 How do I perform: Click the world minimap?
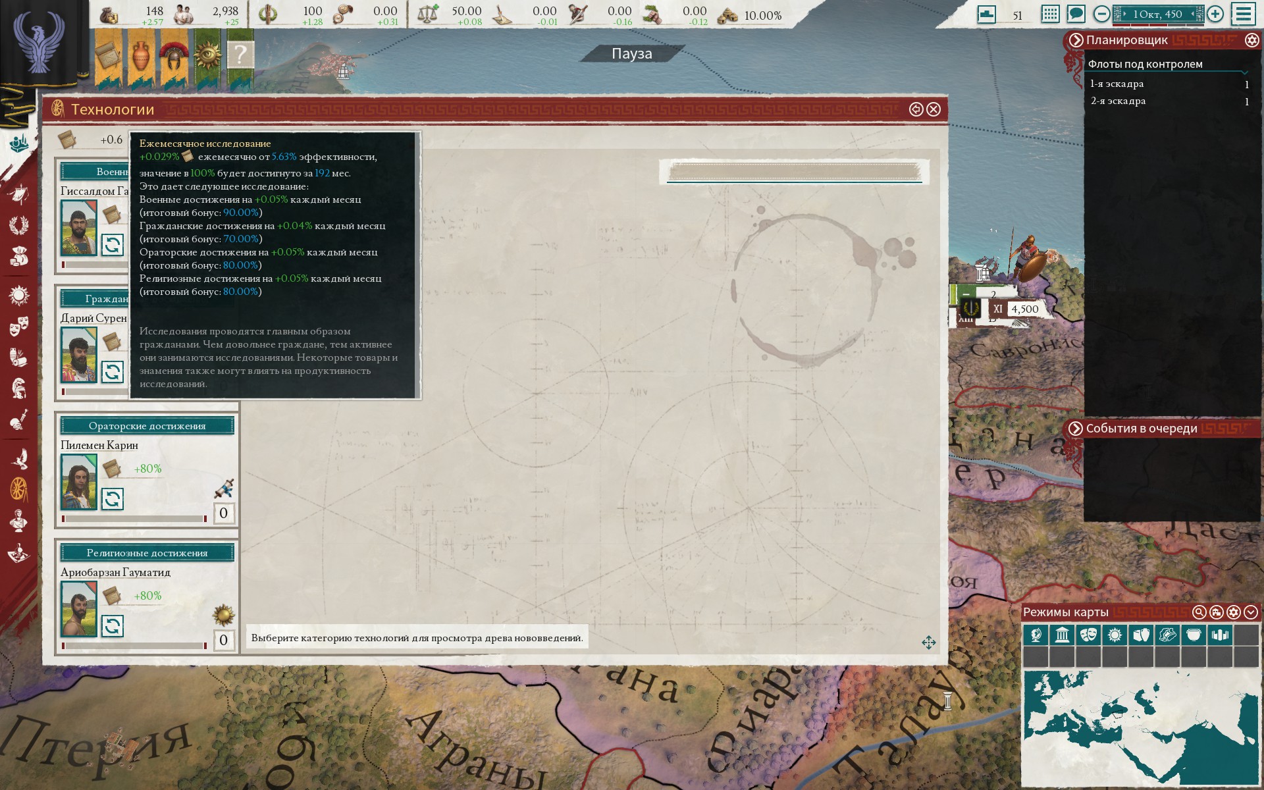tap(1140, 727)
